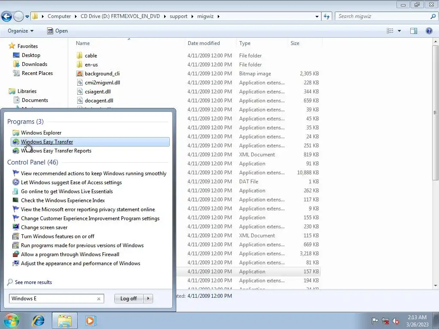Open Downloads in Favorites

(x=34, y=64)
